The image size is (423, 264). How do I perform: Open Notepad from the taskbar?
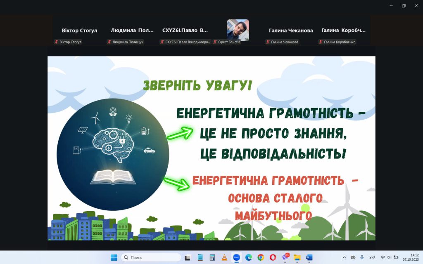(200, 257)
